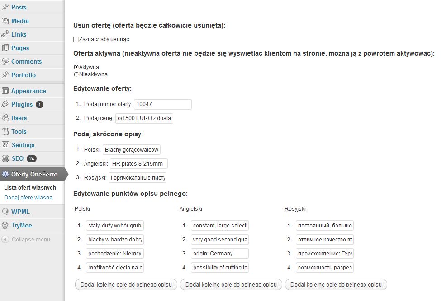This screenshot has height=301, width=446.
Task: Click the offer number field containing 10047
Action: point(163,104)
